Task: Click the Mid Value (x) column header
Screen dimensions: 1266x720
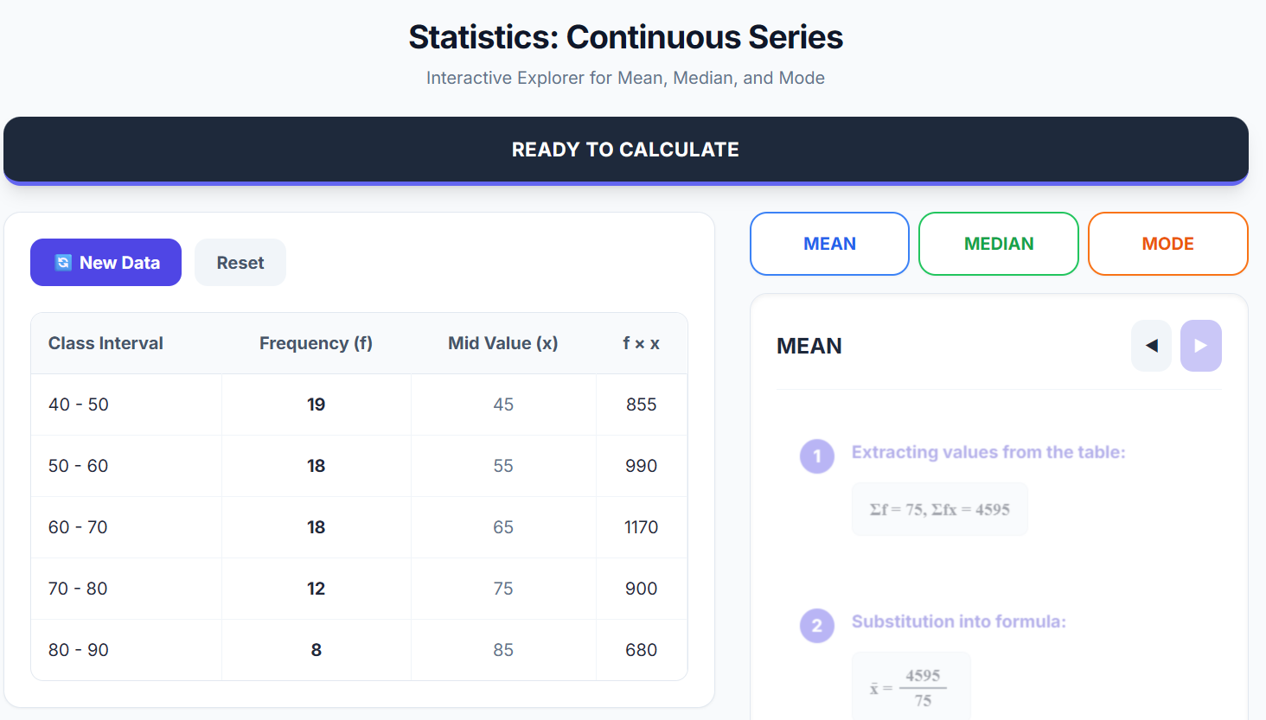Action: [502, 343]
